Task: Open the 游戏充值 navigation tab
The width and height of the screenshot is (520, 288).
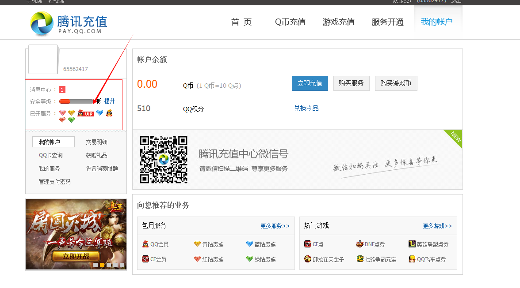Action: 339,22
